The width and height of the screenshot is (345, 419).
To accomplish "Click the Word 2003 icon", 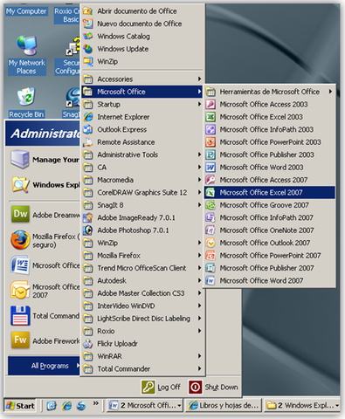I will tap(210, 167).
